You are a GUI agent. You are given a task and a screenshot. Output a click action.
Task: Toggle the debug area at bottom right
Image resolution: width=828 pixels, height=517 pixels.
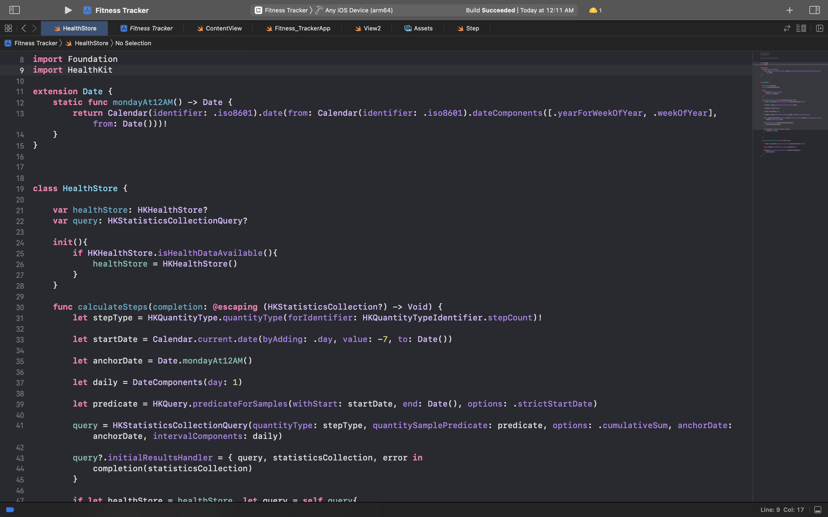(x=818, y=510)
